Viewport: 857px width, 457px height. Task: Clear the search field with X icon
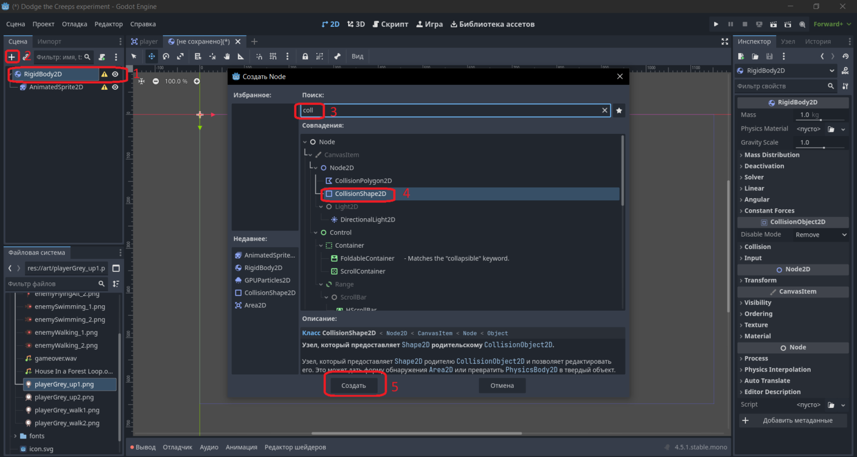604,110
